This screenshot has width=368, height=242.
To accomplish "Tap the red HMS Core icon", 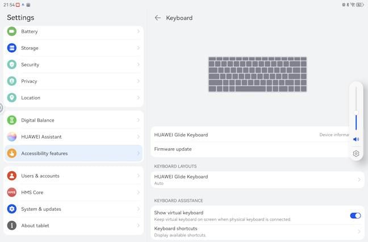I will [x=12, y=192].
